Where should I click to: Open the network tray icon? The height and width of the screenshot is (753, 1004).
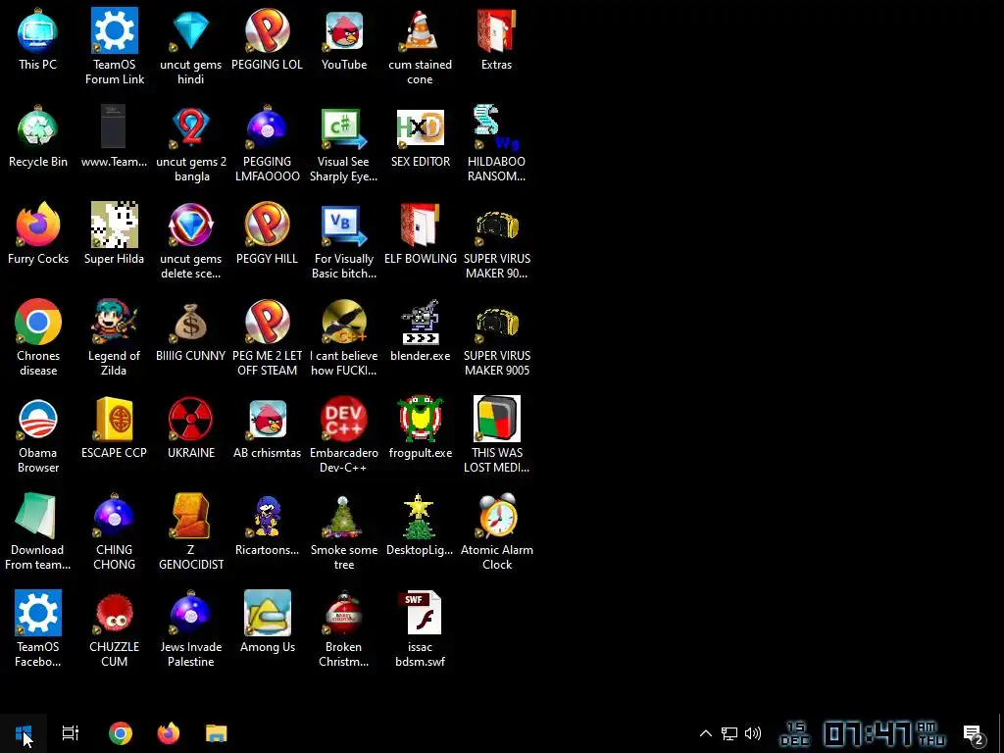[729, 733]
